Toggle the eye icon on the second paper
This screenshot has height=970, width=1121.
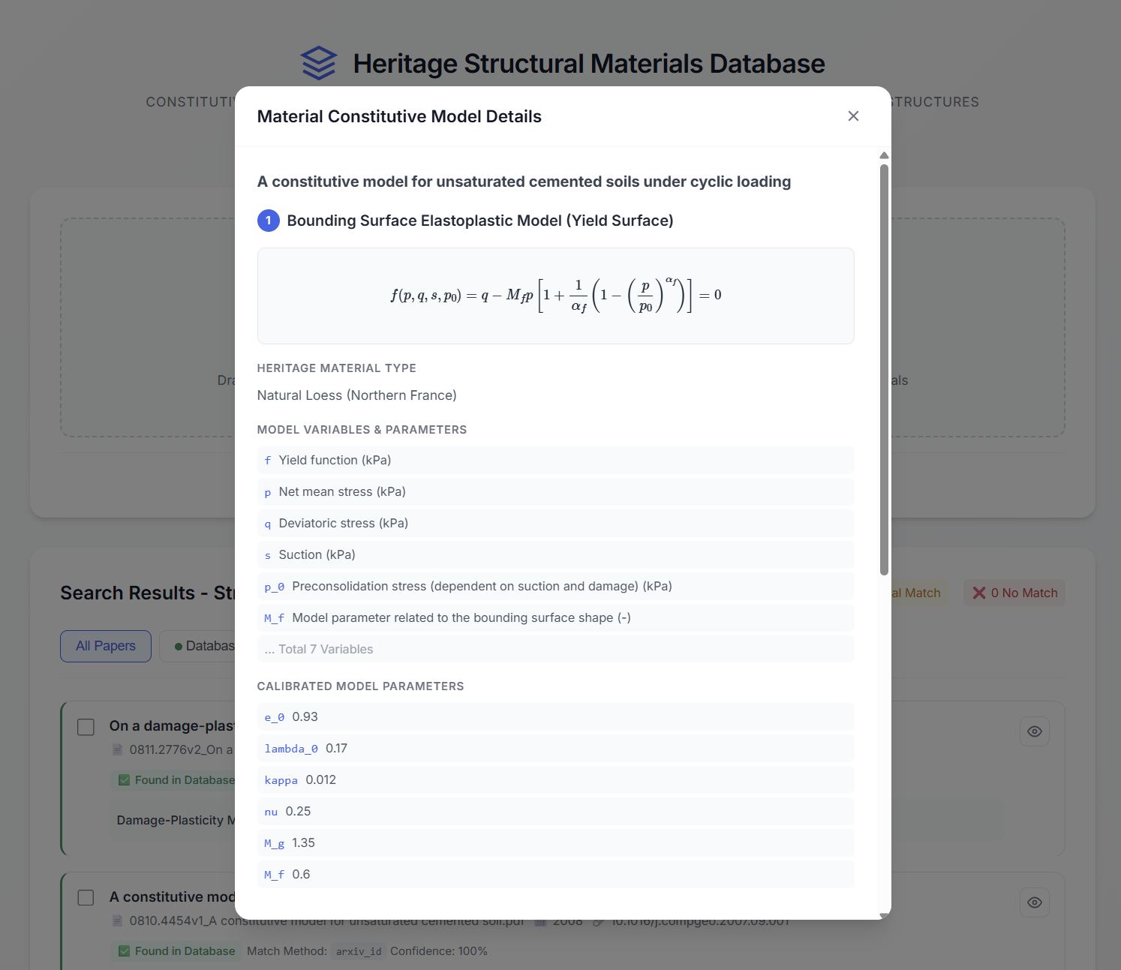1034,902
